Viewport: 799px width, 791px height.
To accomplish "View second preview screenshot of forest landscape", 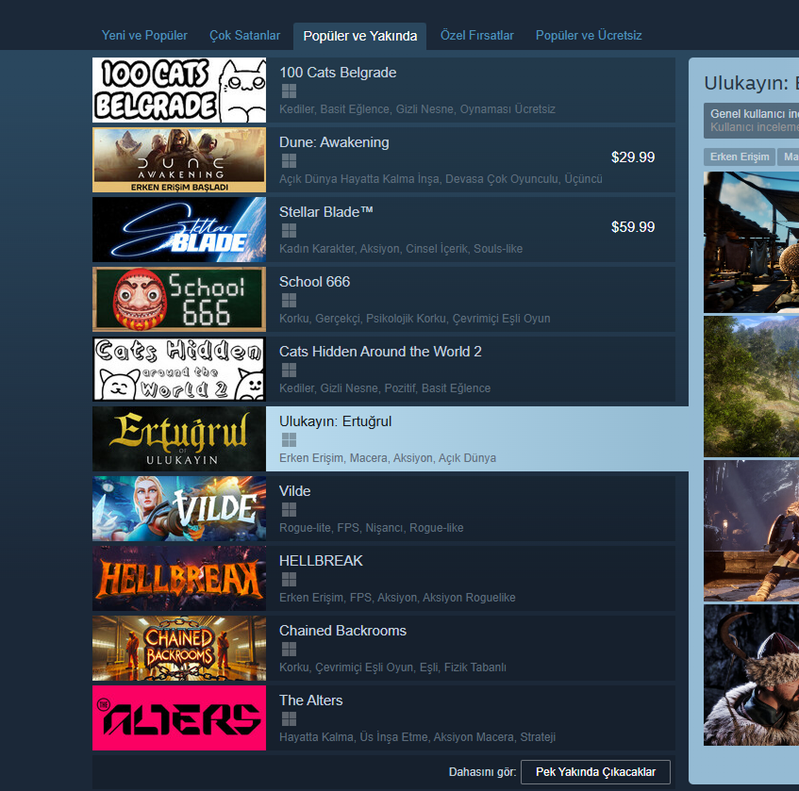I will pos(751,387).
